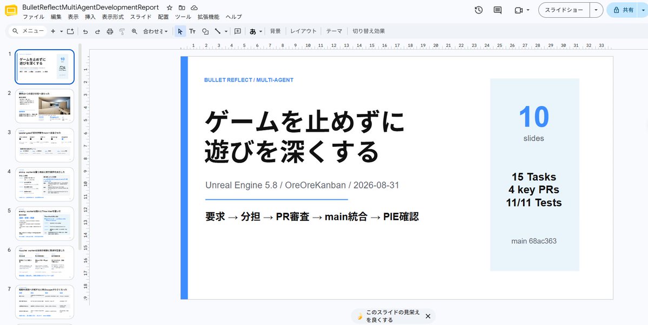Move presentation using the folder icon
The width and height of the screenshot is (648, 325).
(182, 8)
